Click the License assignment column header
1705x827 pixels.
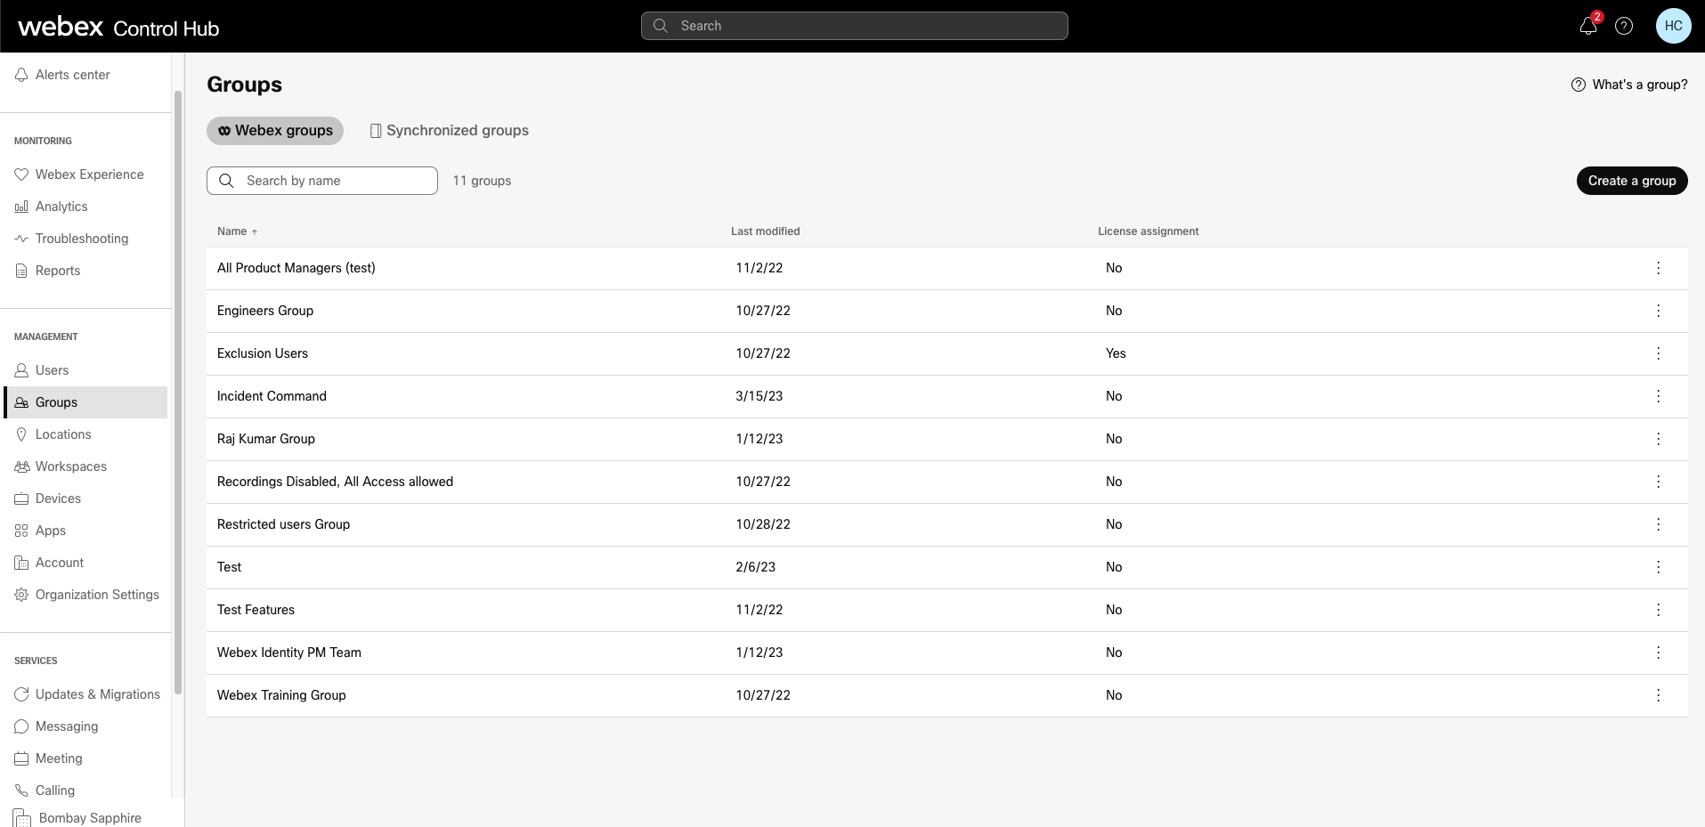pyautogui.click(x=1149, y=231)
